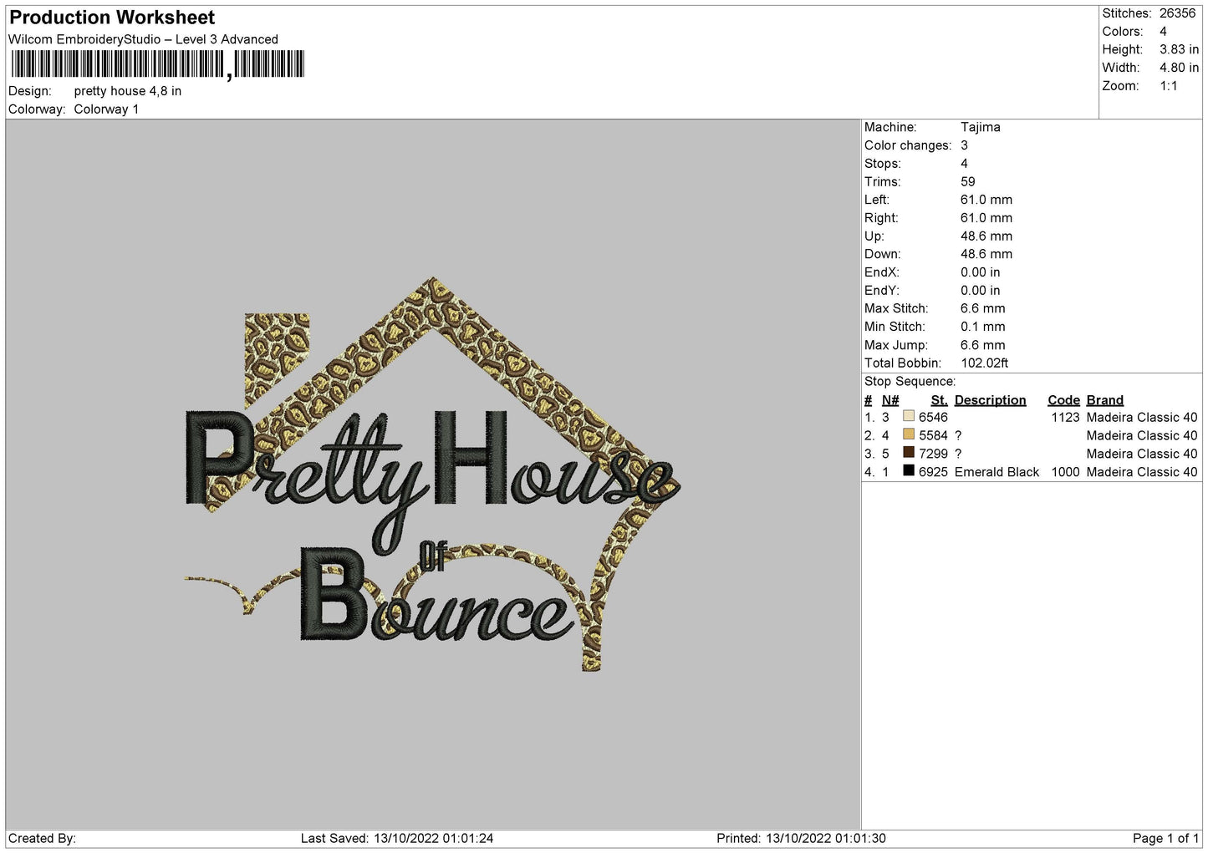Click the Created By label
This screenshot has width=1208, height=853.
coord(42,838)
